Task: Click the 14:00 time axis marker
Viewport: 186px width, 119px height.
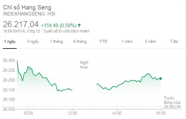Action: (x=117, y=113)
